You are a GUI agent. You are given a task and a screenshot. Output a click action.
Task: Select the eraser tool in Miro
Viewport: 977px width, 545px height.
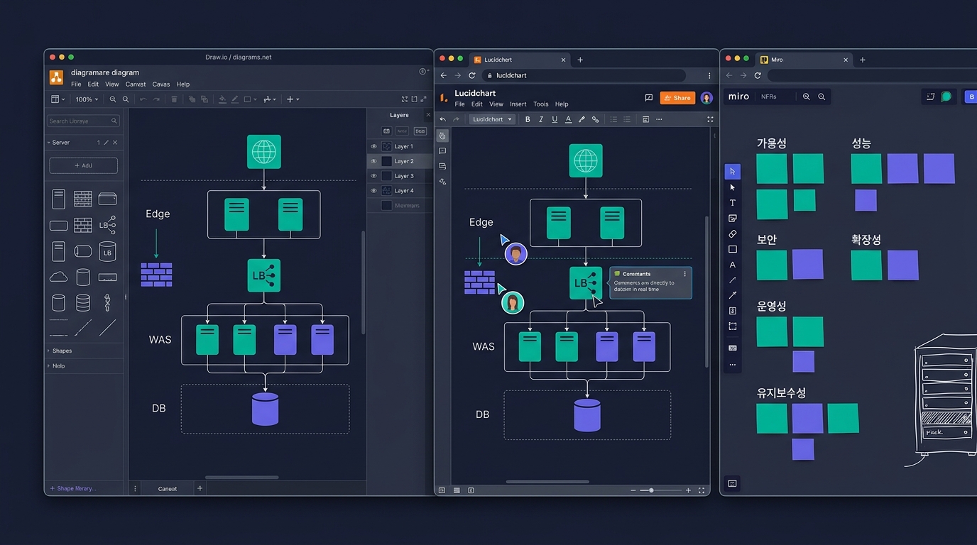(733, 233)
